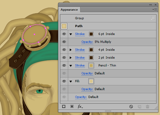
Task: Click the Pencil - Thin Stroke link
Action: pos(80,66)
